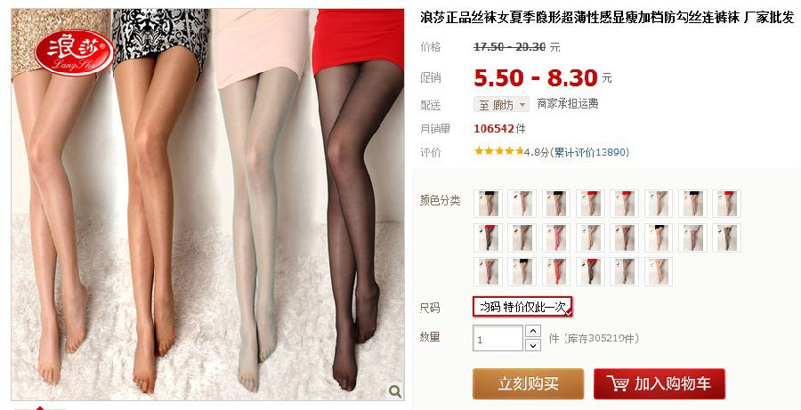Viewport: 801px width, 410px height.
Task: Click the shopping cart icon in 加入购物车
Action: [618, 383]
